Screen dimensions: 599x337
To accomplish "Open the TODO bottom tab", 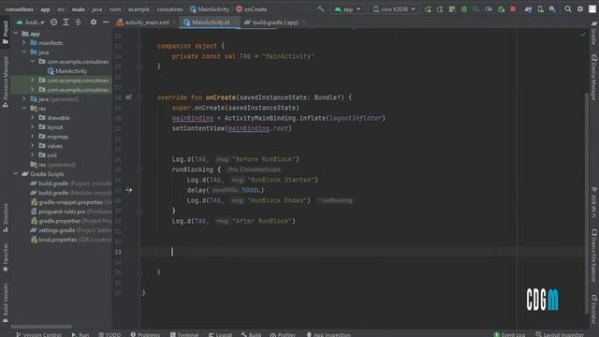I will 110,334.
